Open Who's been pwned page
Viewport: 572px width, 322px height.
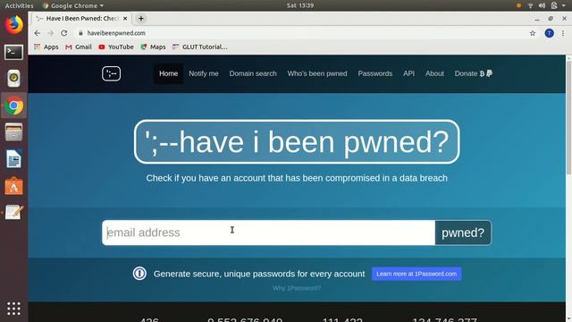(x=317, y=73)
